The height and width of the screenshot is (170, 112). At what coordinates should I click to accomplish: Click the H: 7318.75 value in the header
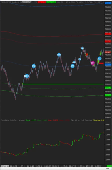[x=78, y=2]
